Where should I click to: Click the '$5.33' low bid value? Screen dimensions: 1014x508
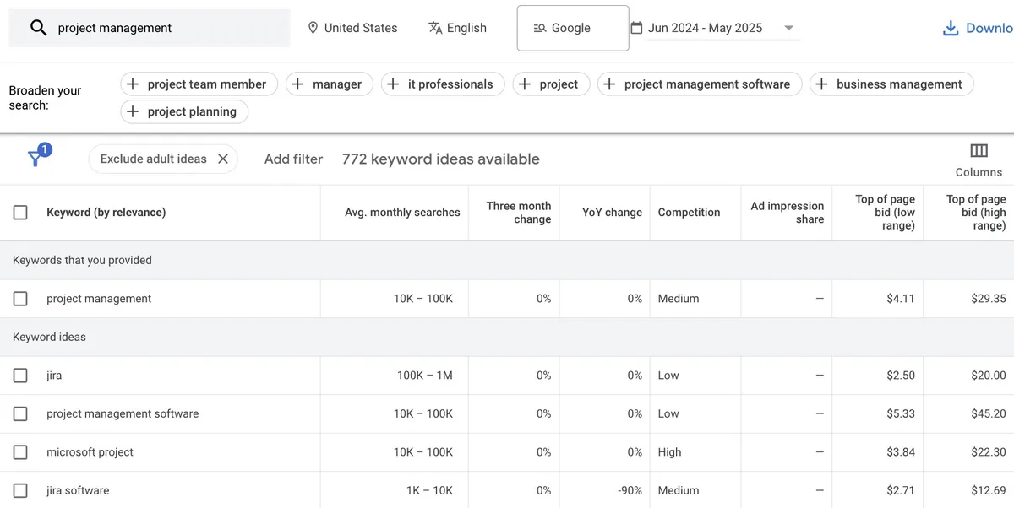(901, 413)
